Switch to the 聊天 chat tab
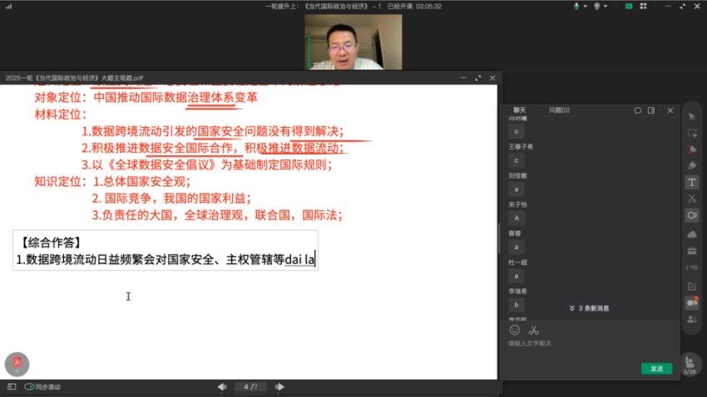707x397 pixels. 519,110
